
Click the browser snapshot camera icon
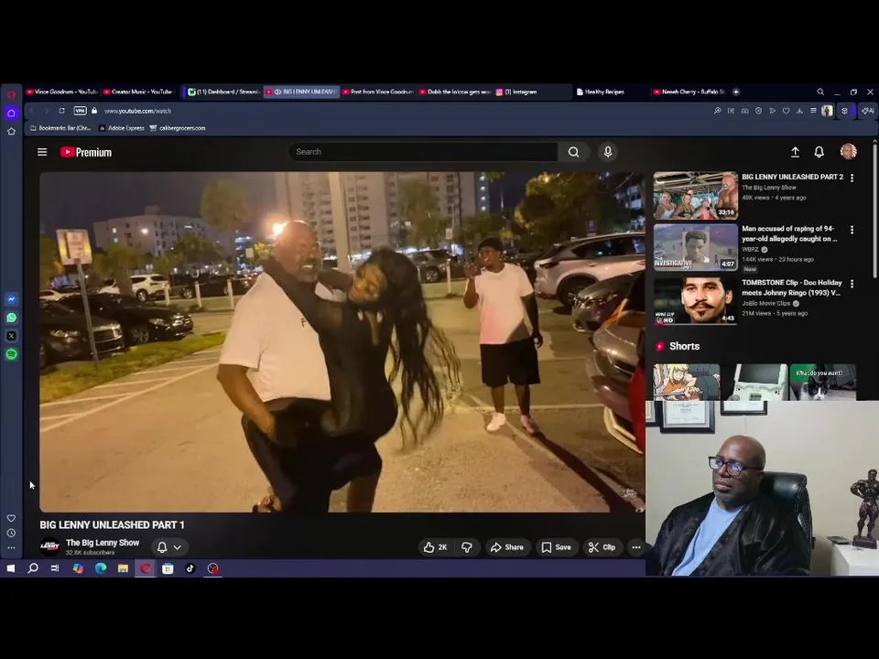click(744, 111)
